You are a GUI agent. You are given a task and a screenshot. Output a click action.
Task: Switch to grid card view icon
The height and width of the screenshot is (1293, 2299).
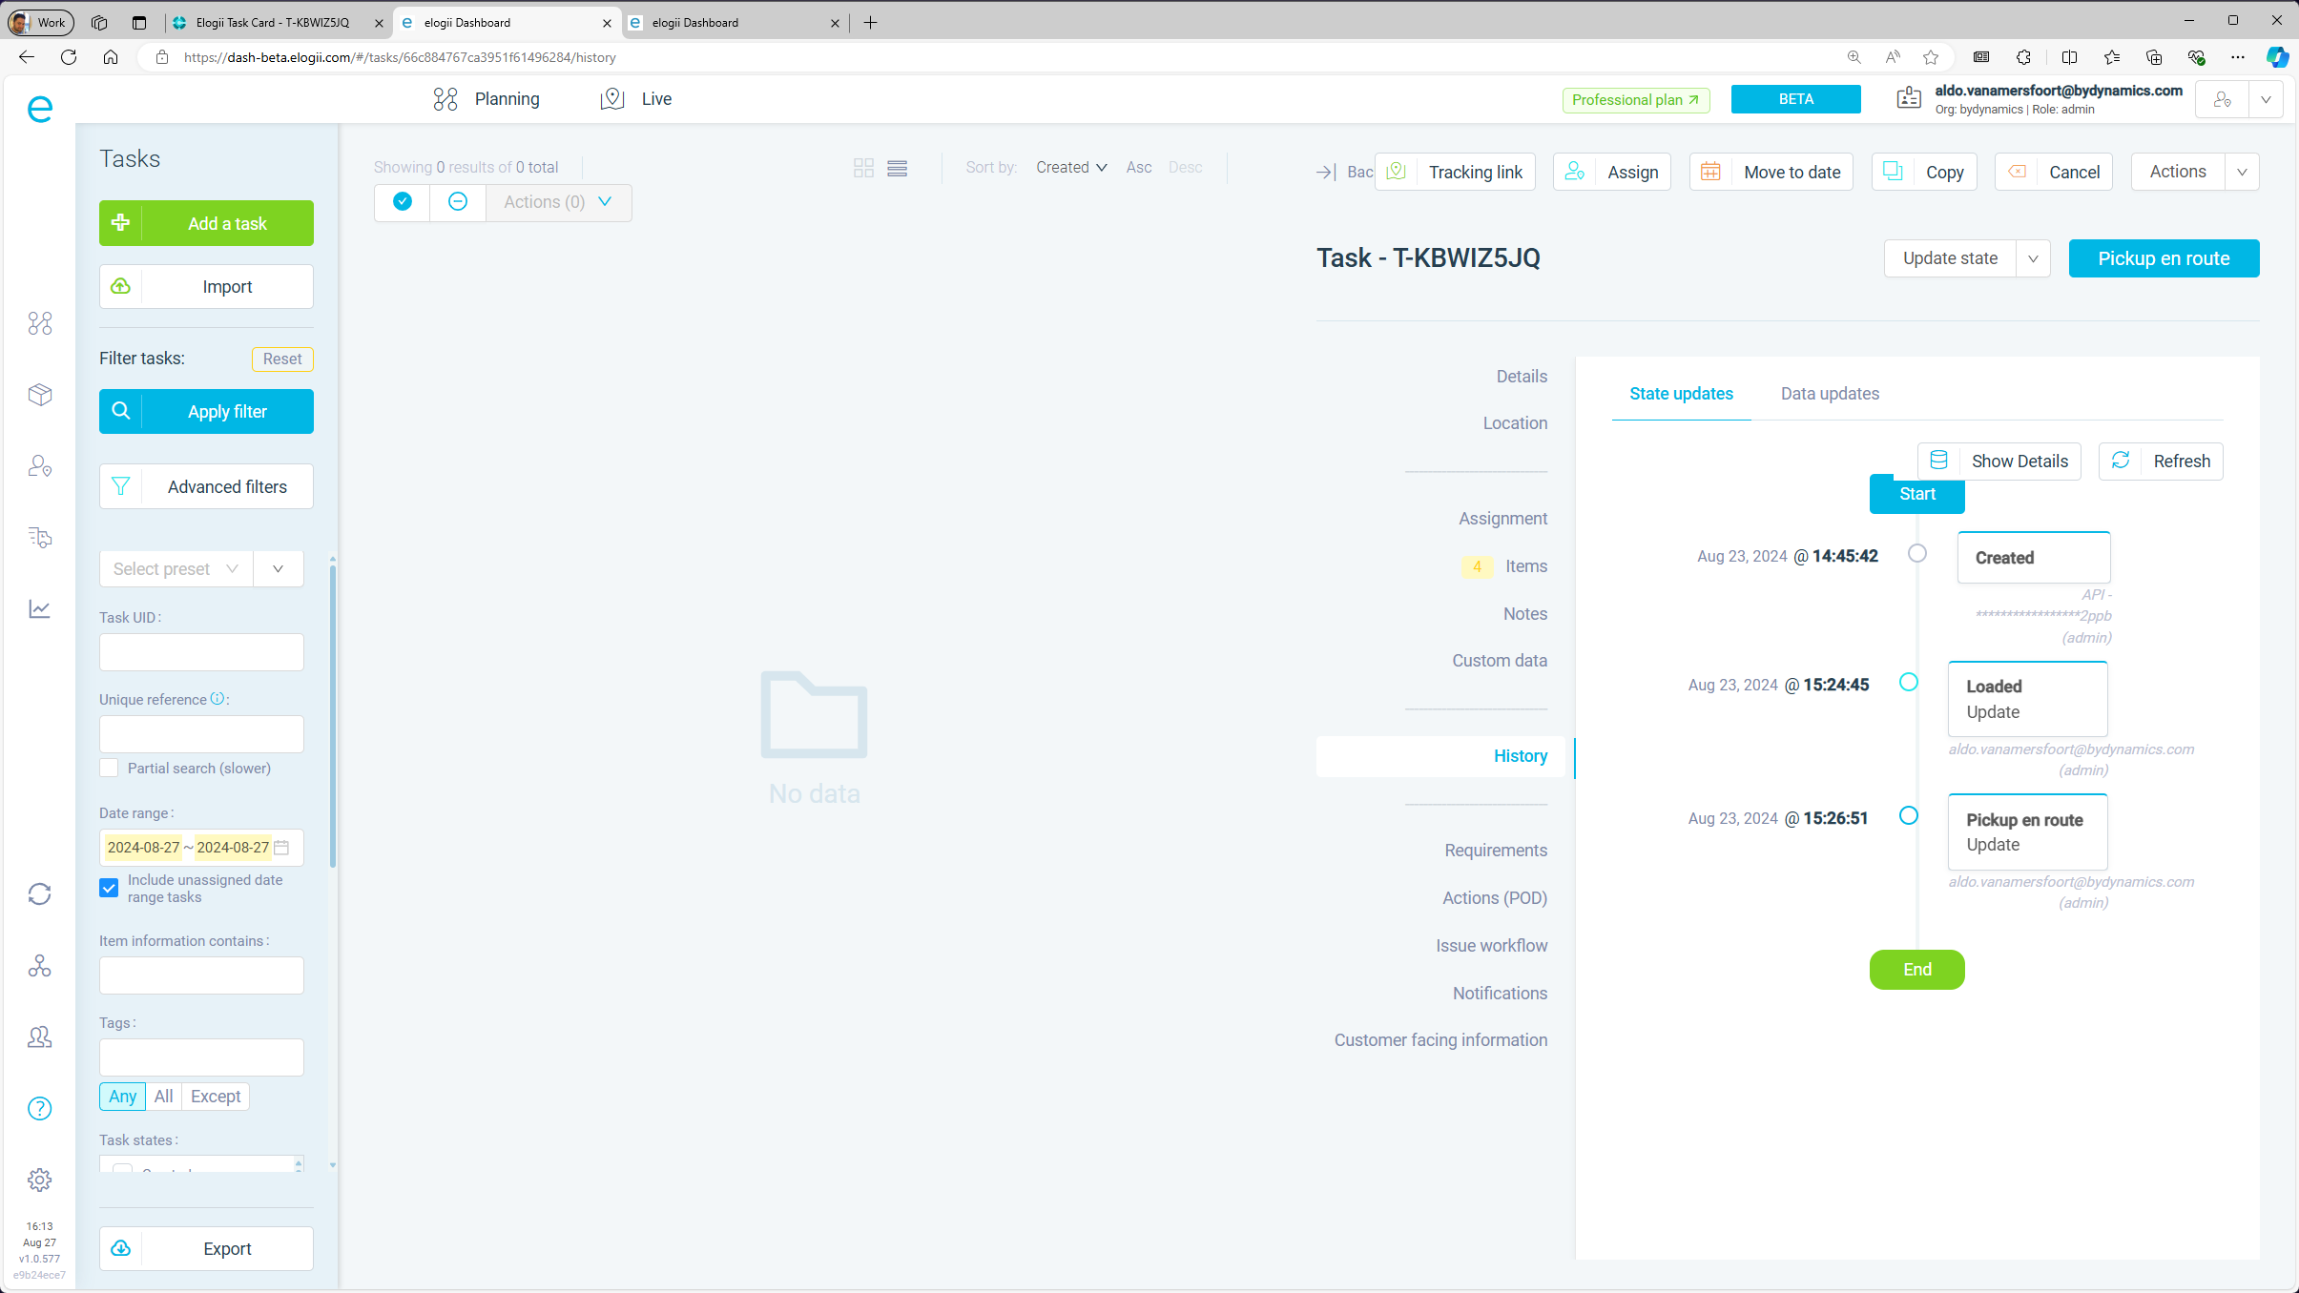(x=863, y=168)
